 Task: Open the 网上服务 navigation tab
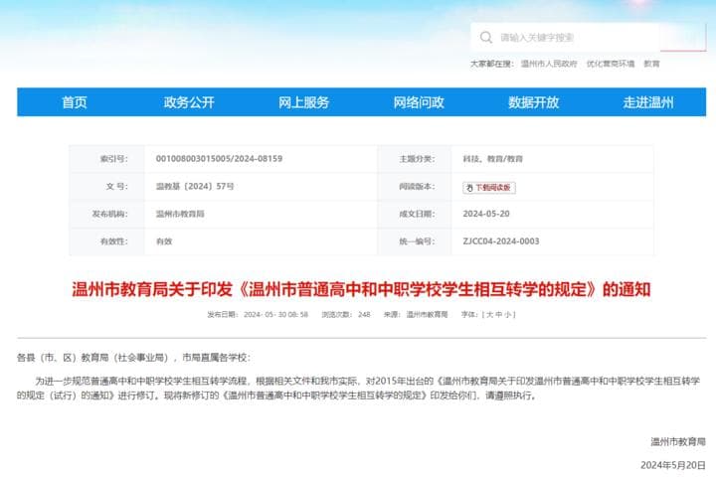[x=303, y=102]
